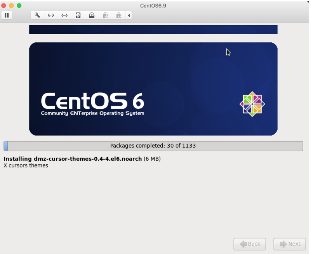The height and width of the screenshot is (254, 311).
Task: Select the CentOS pinwheel logo
Action: click(x=253, y=104)
